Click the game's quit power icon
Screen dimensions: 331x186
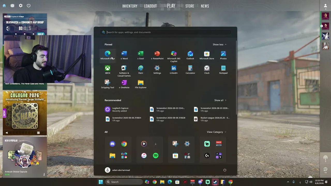(29, 5)
